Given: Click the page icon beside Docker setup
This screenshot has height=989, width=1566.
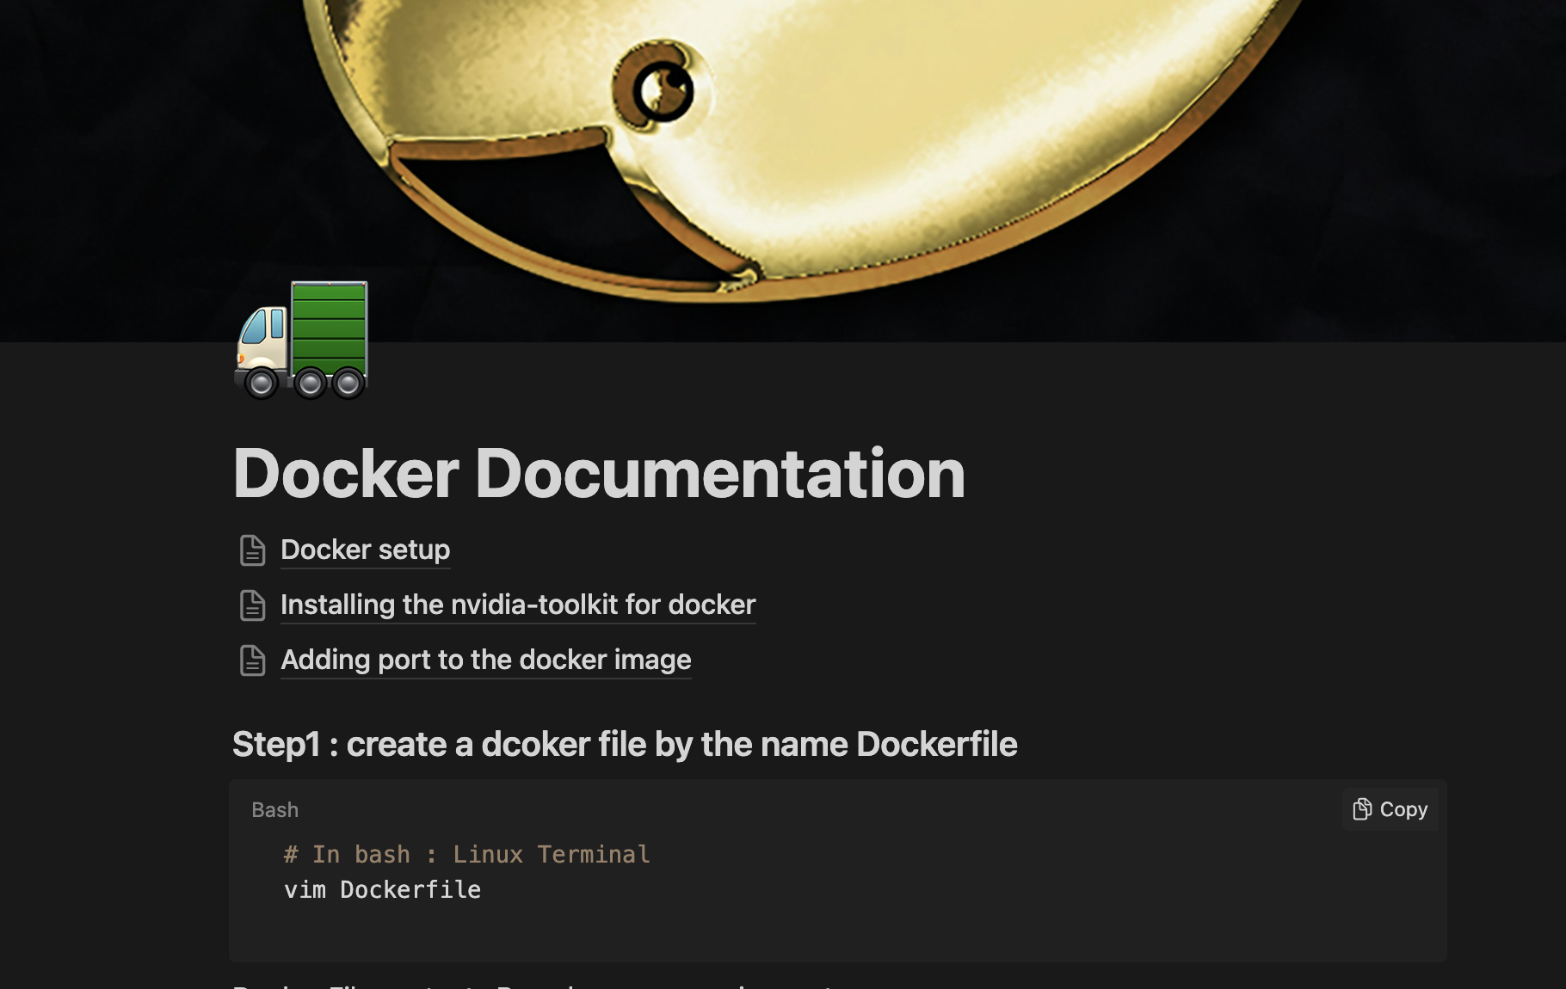Looking at the screenshot, I should (252, 550).
